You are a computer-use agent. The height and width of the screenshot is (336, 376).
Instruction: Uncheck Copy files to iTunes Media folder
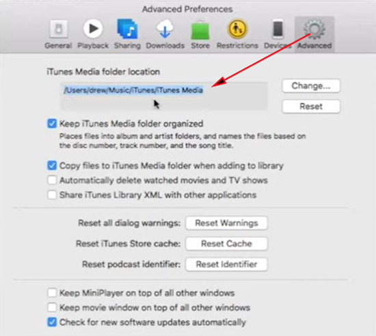[52, 166]
